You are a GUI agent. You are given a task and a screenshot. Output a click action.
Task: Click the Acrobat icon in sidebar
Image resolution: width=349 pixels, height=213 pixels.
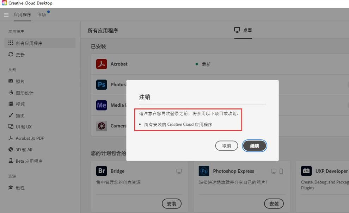point(11,138)
